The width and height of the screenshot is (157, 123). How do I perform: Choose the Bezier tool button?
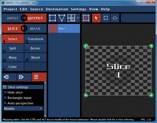click(35, 48)
